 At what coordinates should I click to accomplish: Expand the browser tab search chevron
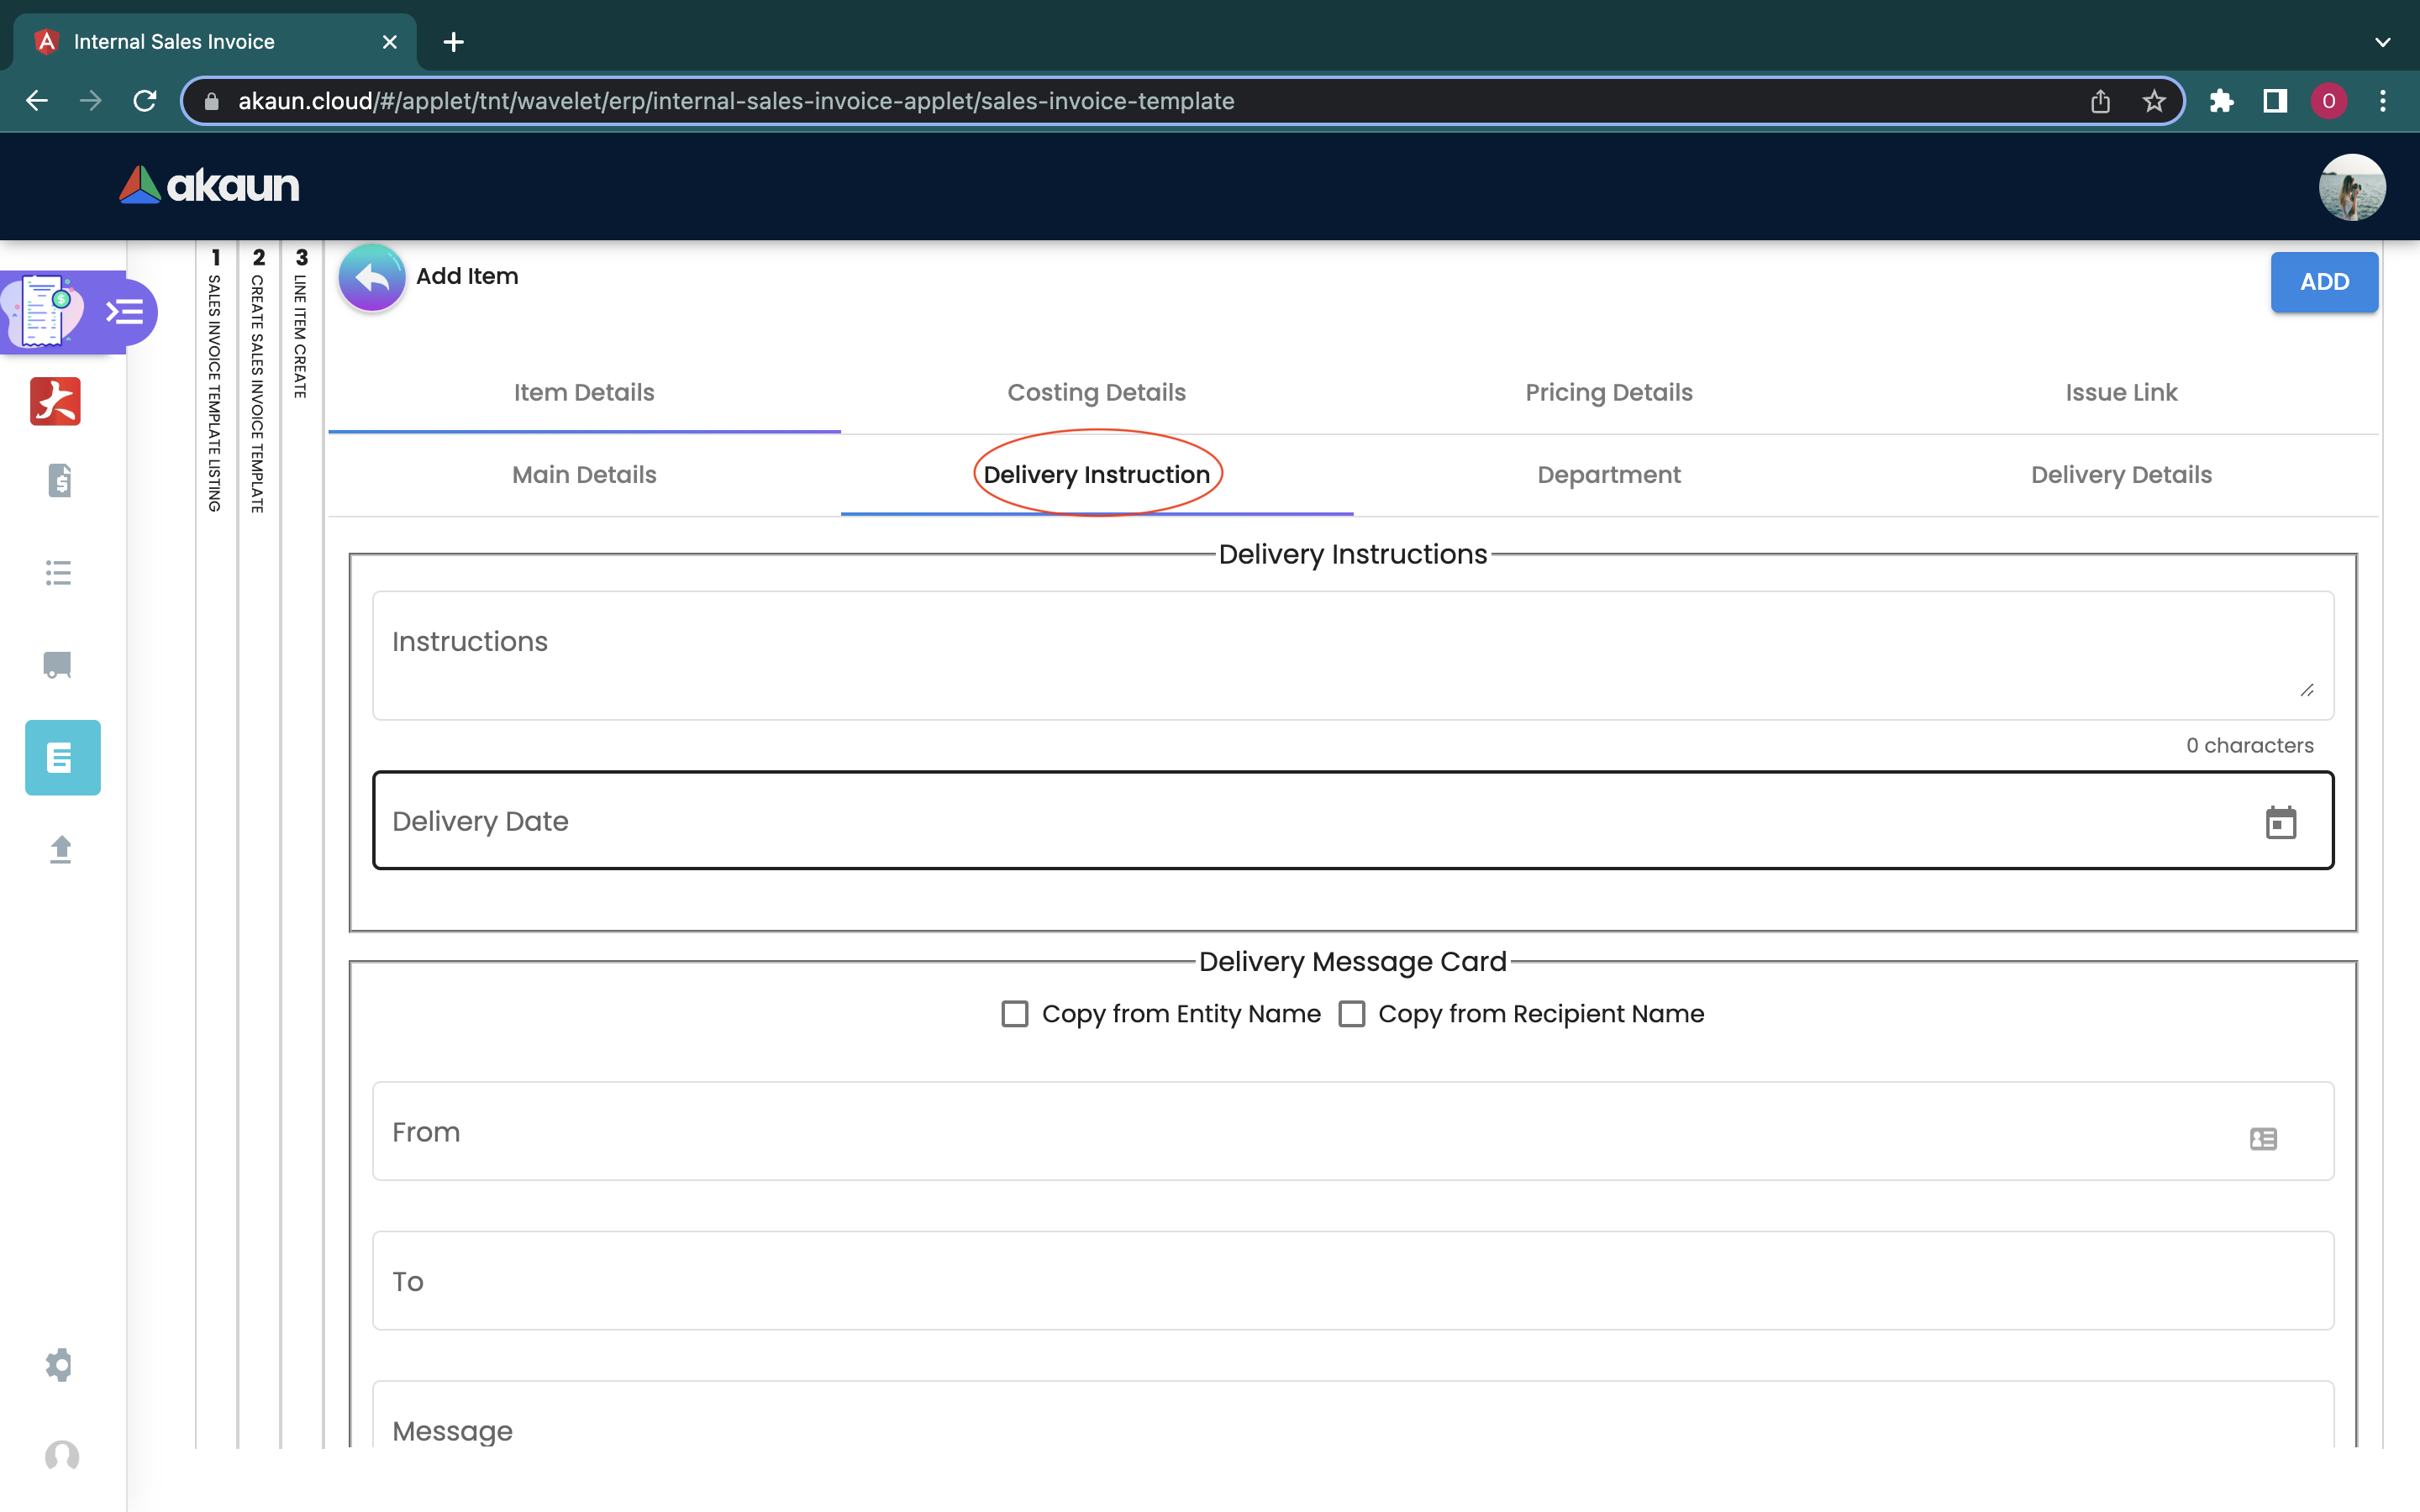[x=2382, y=42]
